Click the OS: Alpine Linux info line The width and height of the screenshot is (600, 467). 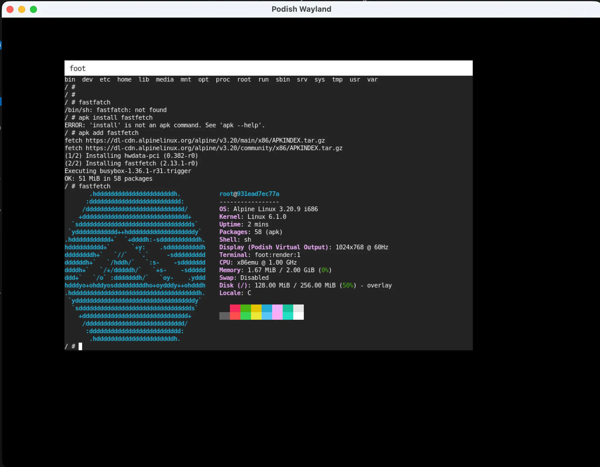click(x=268, y=209)
